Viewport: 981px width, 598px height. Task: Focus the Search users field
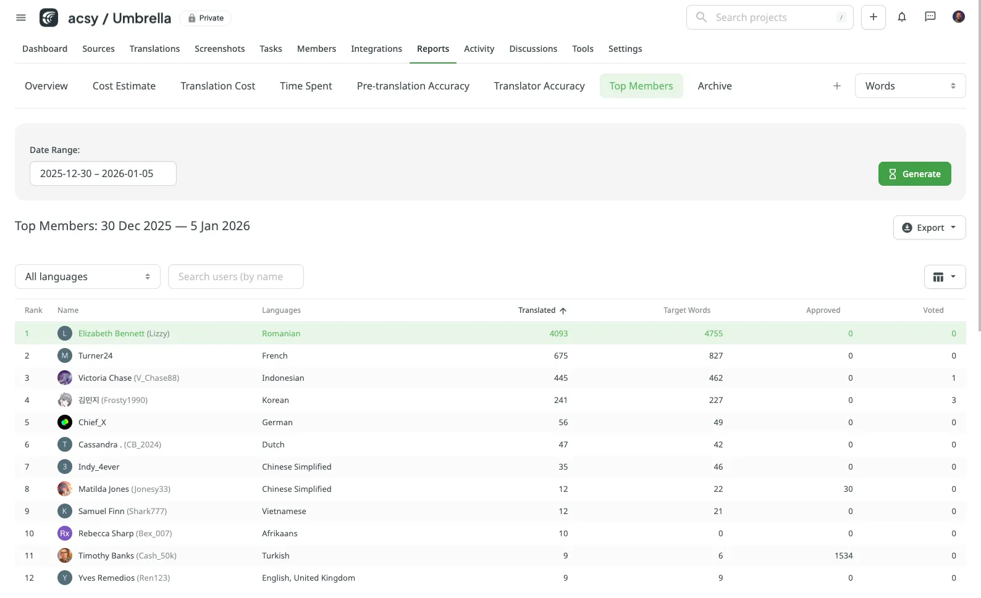[235, 277]
